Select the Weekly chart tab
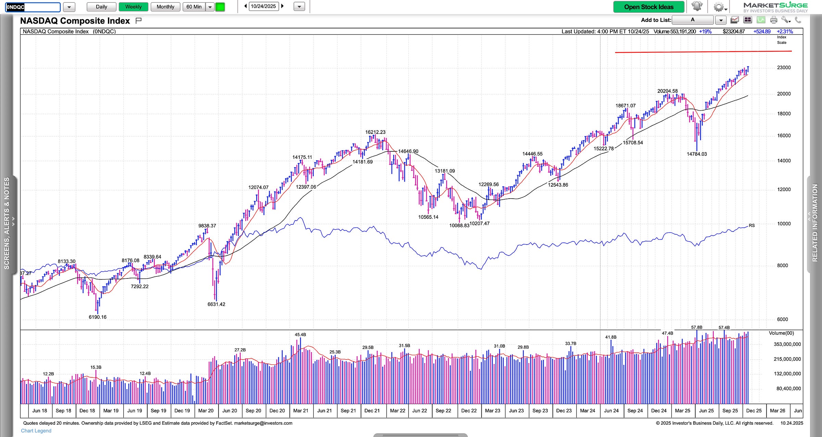 [133, 7]
